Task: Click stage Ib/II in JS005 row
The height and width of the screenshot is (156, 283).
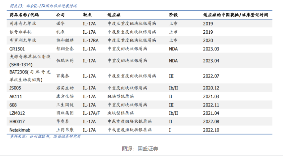Action: pos(173,88)
